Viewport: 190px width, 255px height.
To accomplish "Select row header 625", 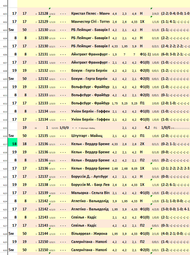I will [x=5, y=209].
